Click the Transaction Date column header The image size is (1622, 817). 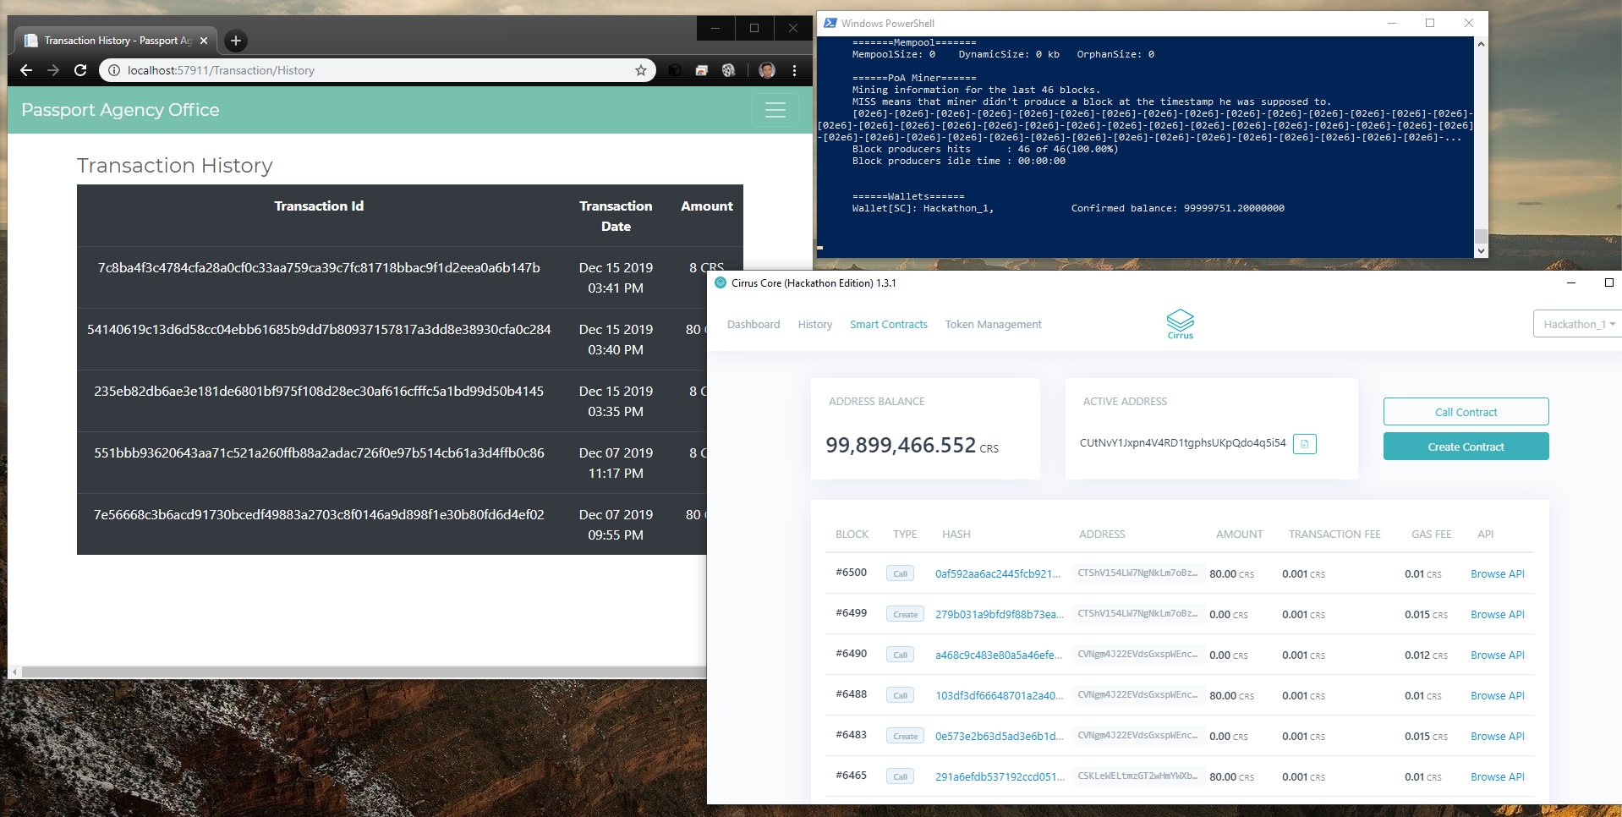pyautogui.click(x=616, y=217)
